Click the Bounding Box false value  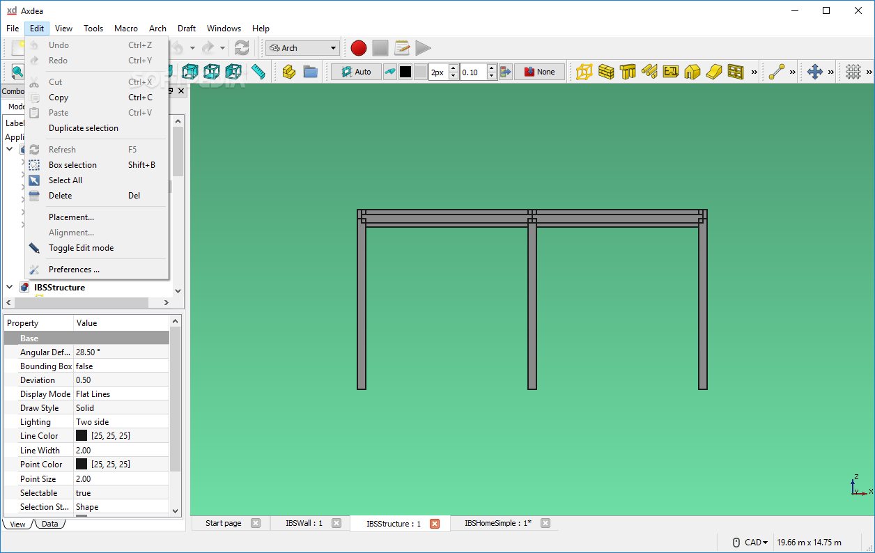point(121,366)
